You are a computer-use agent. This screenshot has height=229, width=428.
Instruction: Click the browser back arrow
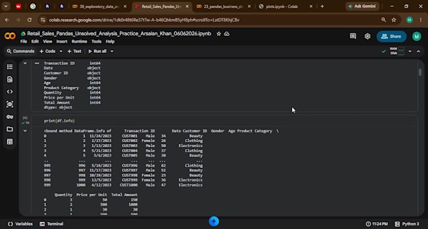[x=7, y=20]
